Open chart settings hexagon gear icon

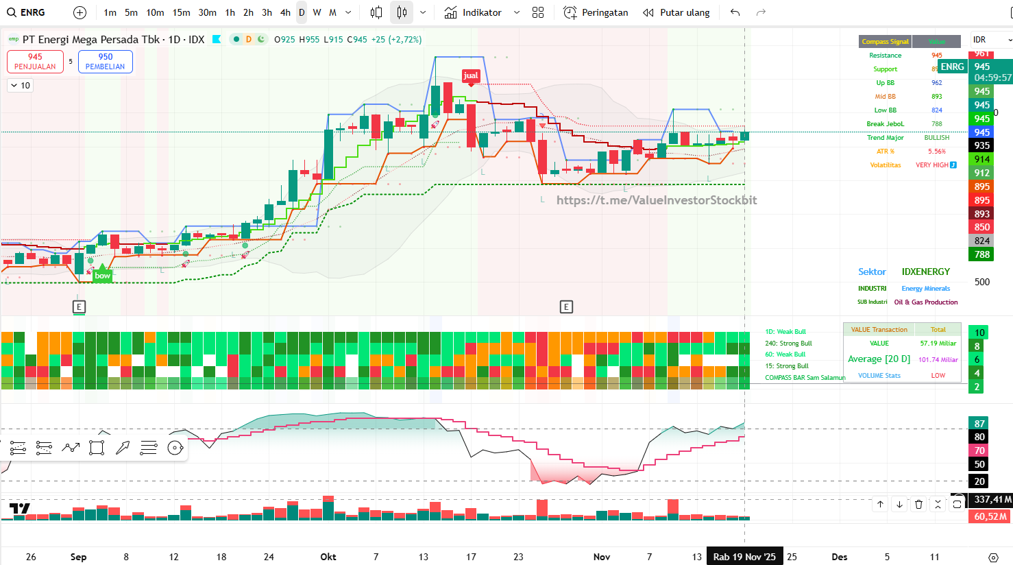point(993,557)
